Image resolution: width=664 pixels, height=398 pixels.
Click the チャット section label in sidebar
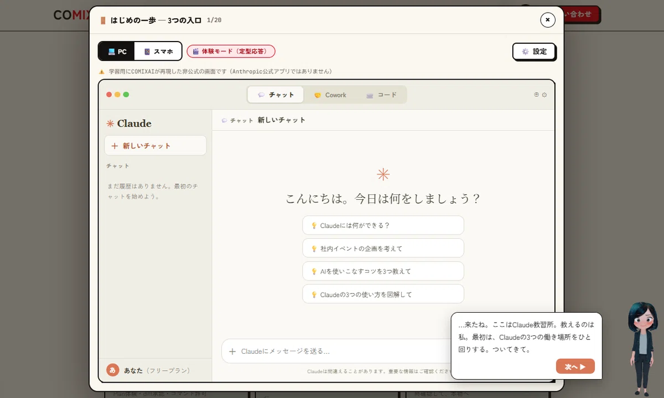118,166
